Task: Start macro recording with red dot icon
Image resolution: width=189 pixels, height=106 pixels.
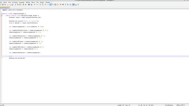Action: pyautogui.click(x=61, y=5)
